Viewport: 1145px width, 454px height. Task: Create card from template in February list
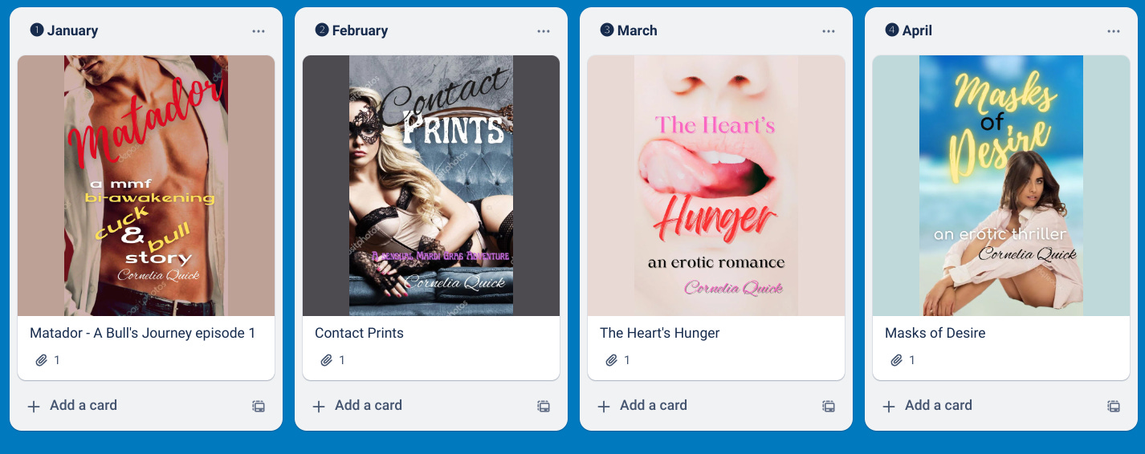pyautogui.click(x=544, y=406)
